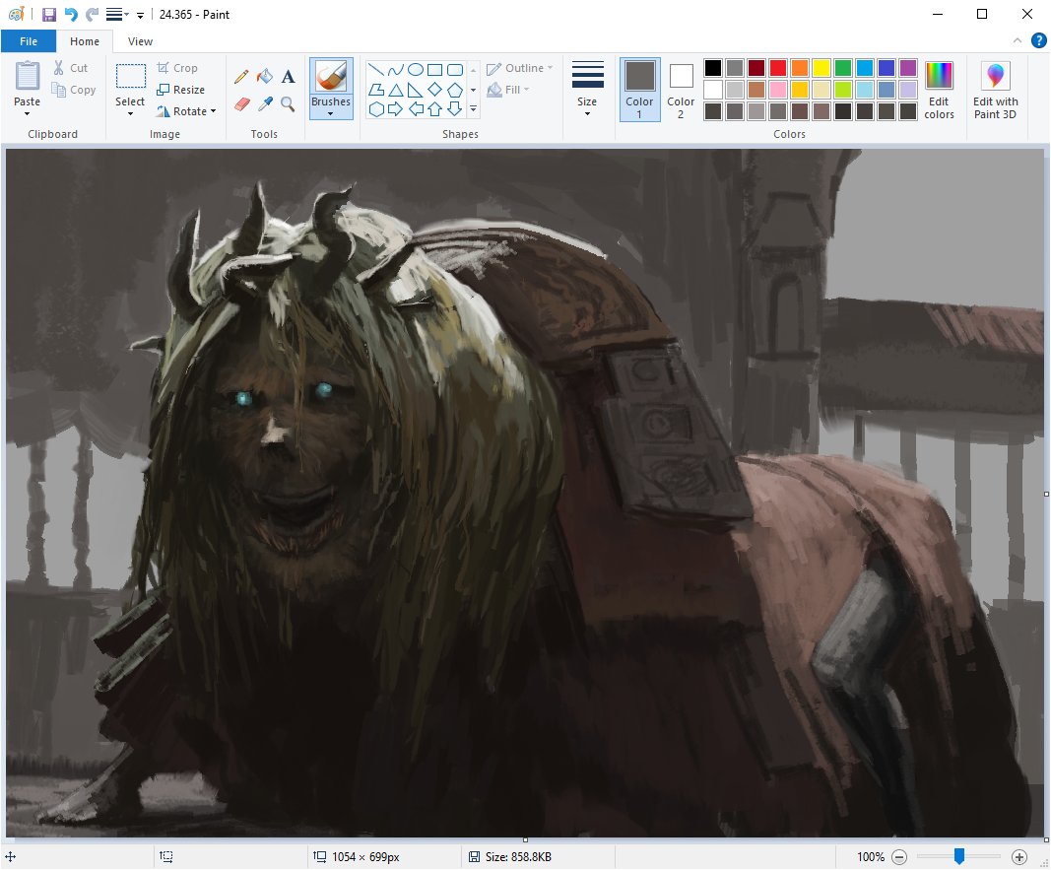Pick the Color picker eyedropper tool
Image resolution: width=1051 pixels, height=870 pixels.
click(x=264, y=103)
